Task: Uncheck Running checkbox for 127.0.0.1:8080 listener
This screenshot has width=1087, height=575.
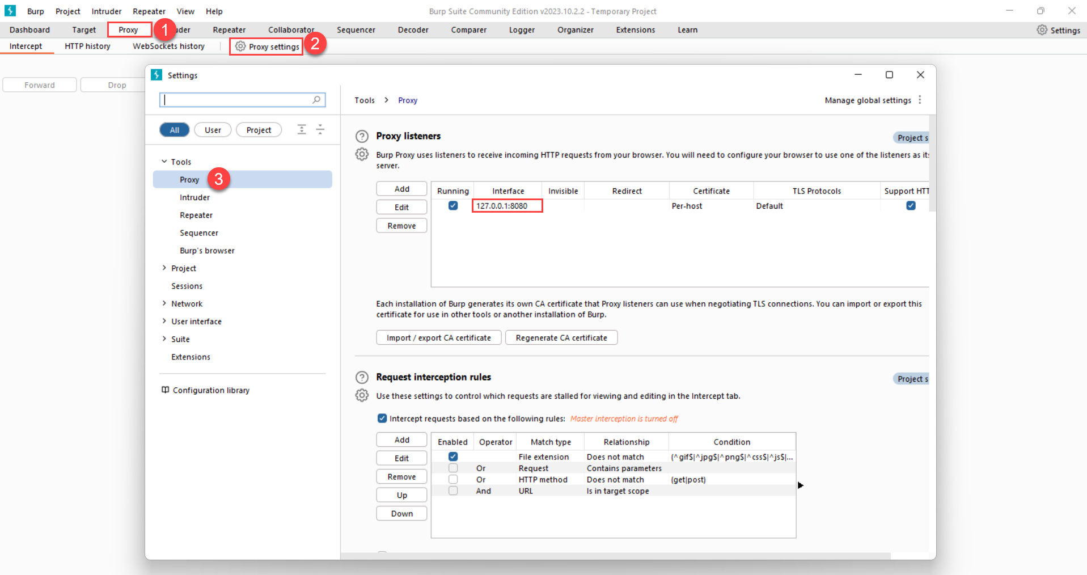Action: tap(453, 206)
